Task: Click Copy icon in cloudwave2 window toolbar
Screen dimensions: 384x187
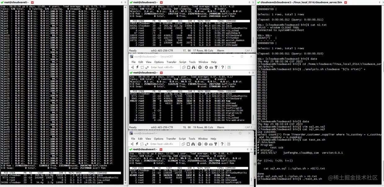Action: 184,67
